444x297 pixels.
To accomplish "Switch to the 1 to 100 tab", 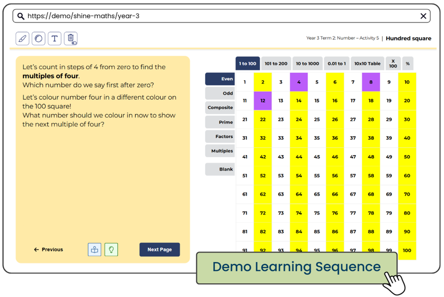I will click(x=247, y=64).
